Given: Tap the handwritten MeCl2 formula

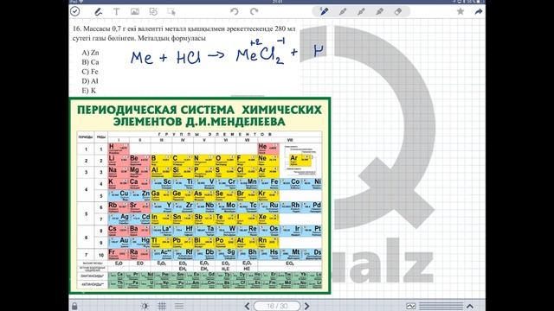Looking at the screenshot, I should tap(261, 52).
